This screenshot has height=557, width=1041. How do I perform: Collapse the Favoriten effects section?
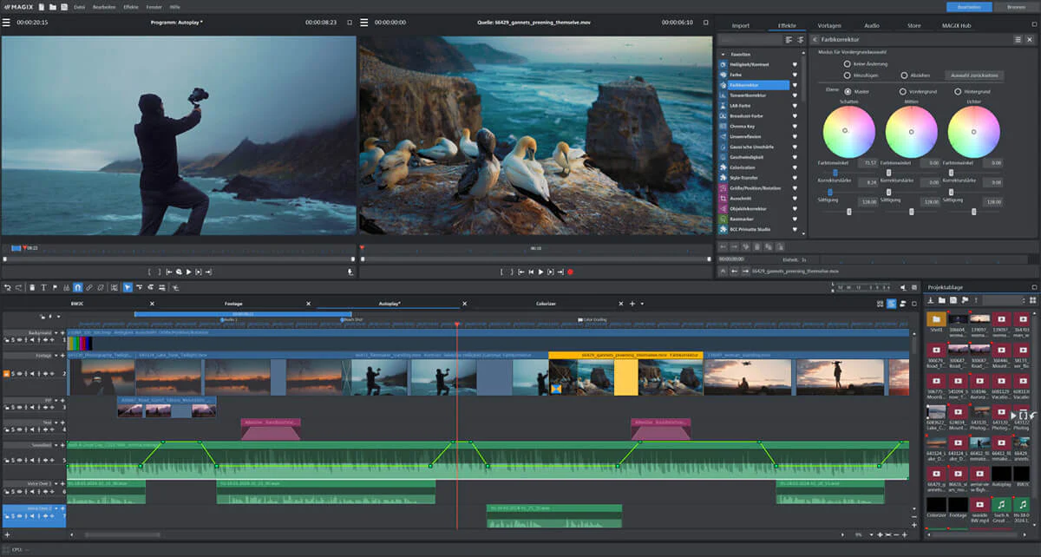723,52
